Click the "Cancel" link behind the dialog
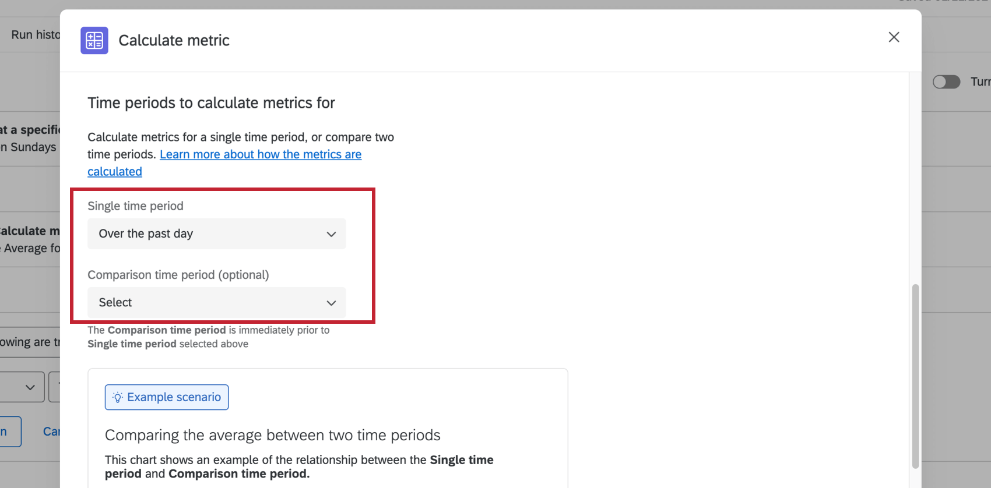Image resolution: width=991 pixels, height=488 pixels. pyautogui.click(x=53, y=431)
